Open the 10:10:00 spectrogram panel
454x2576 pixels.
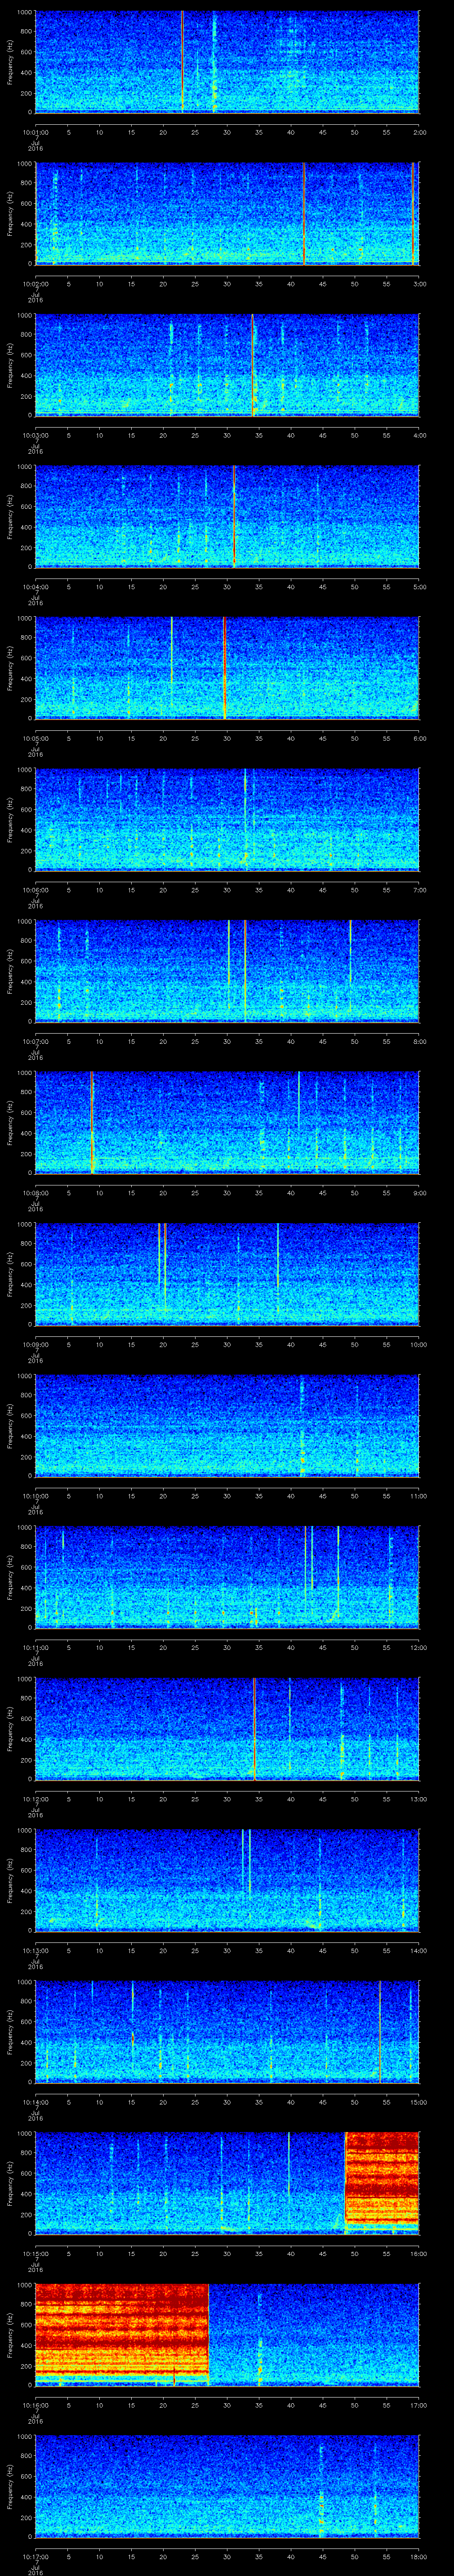click(x=227, y=1425)
